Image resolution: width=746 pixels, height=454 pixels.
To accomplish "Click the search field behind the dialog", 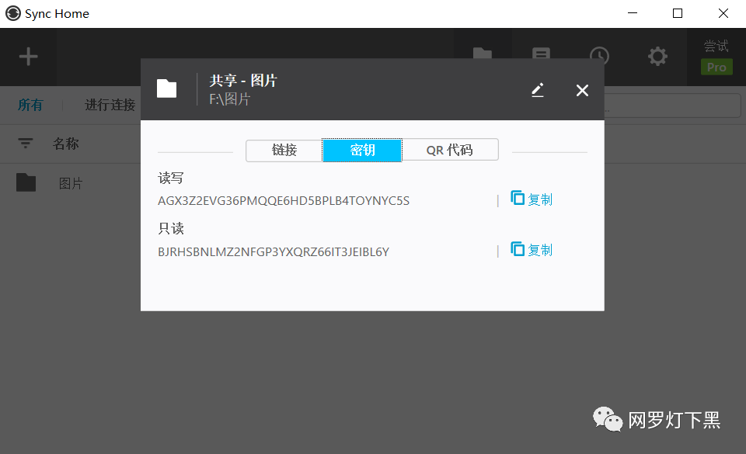I will pos(672,106).
